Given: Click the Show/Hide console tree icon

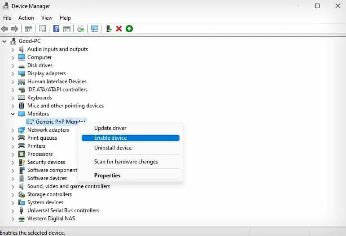Looking at the screenshot, I should coord(28,29).
